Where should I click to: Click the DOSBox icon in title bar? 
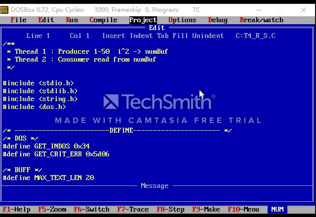(4, 10)
